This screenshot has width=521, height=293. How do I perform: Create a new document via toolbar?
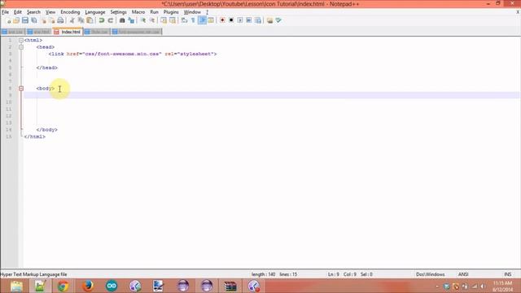8,20
